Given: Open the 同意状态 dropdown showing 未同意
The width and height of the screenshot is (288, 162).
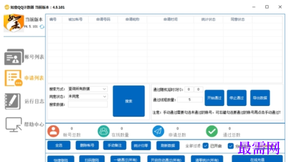Looking at the screenshot, I should [88, 97].
